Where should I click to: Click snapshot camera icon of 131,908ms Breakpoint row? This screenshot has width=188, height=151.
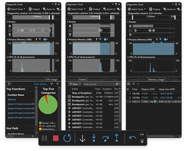69,97
